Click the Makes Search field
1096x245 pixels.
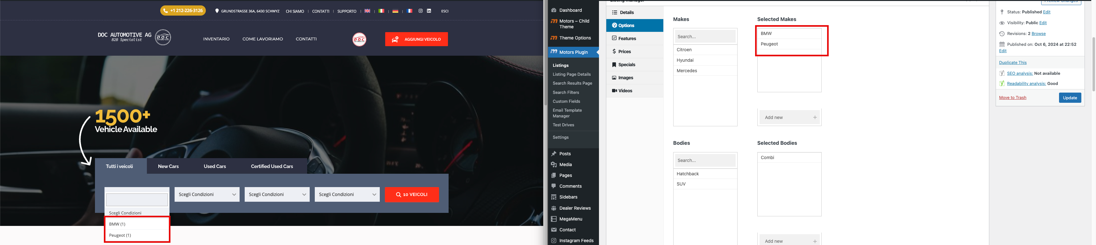[x=705, y=37]
